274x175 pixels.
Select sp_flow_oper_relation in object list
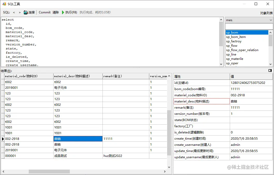(247, 50)
